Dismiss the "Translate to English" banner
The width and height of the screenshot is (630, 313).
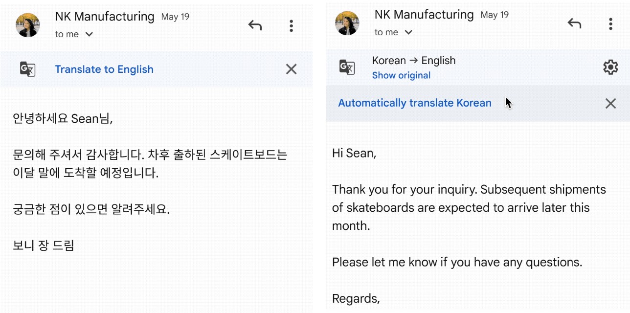click(x=291, y=69)
